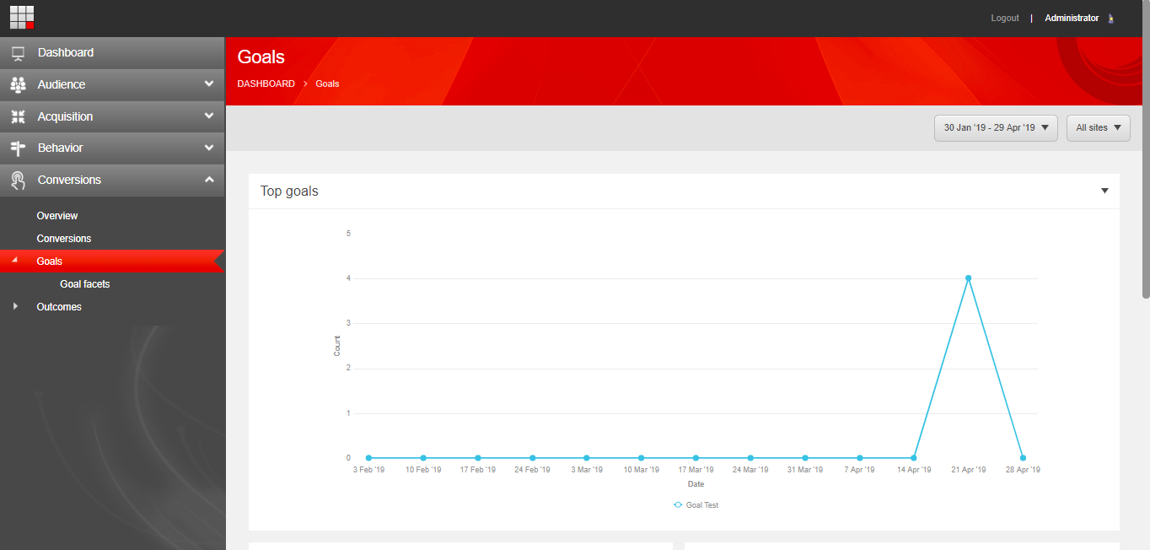Click the 21 Apr '19 peak data point
Viewport: 1150px width, 550px height.
pos(968,278)
